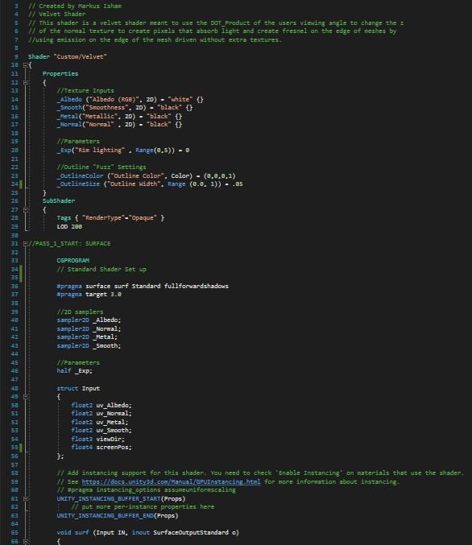Click the 'Add instancing support' comment line
The height and width of the screenshot is (545, 472).
260,473
